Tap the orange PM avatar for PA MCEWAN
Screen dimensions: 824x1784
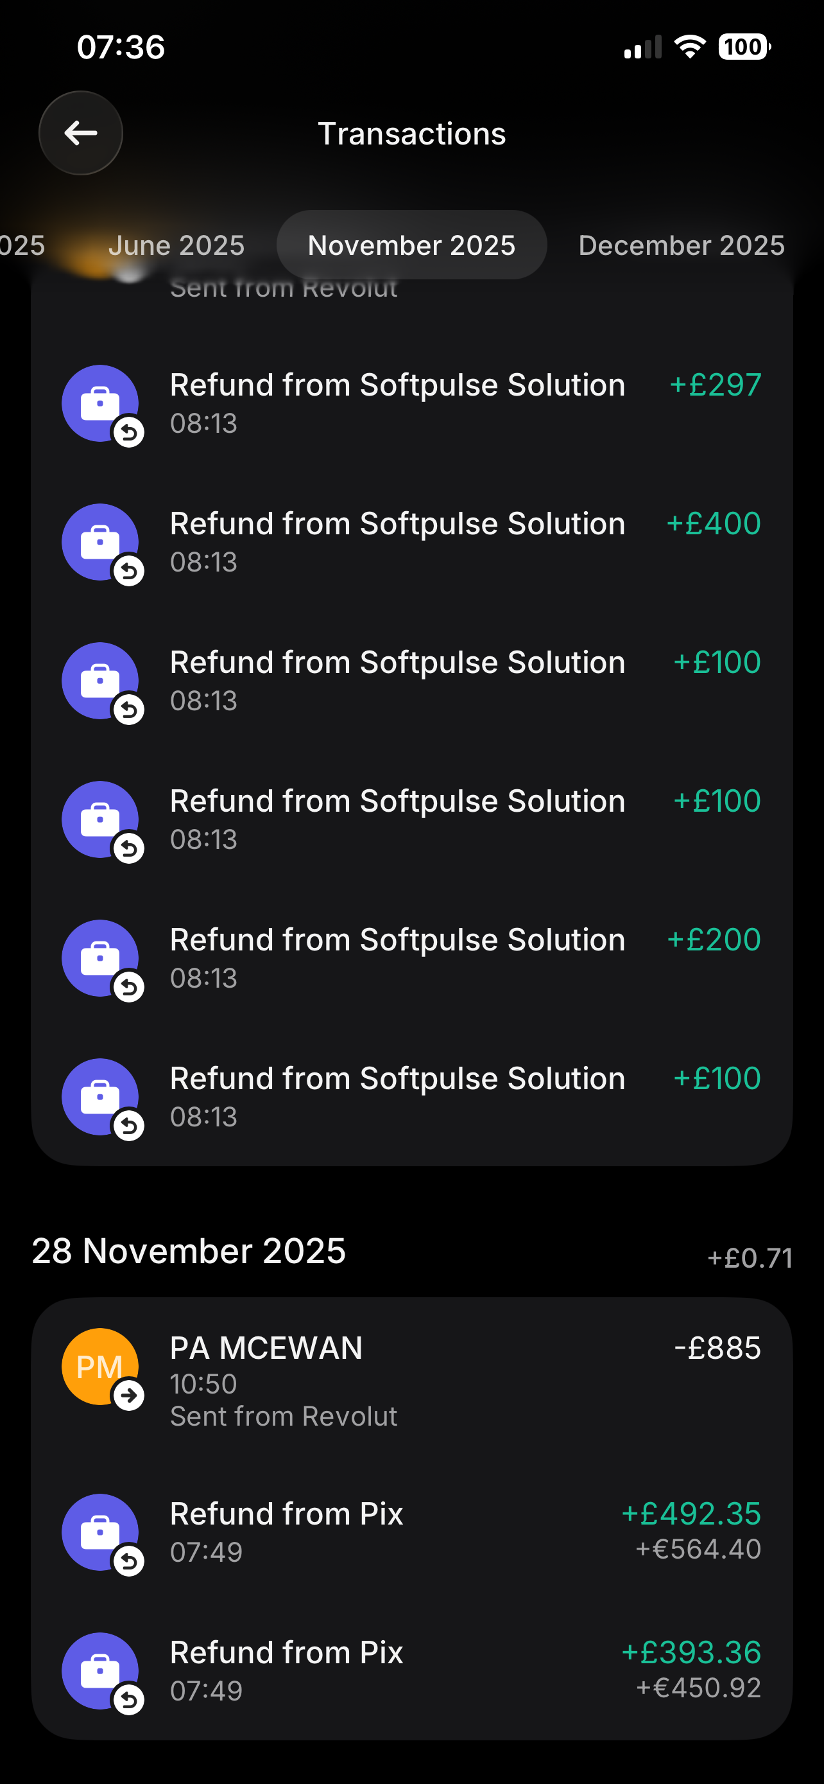[100, 1366]
